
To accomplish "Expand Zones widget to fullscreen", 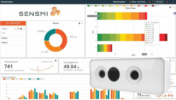I will [x=82, y=23].
